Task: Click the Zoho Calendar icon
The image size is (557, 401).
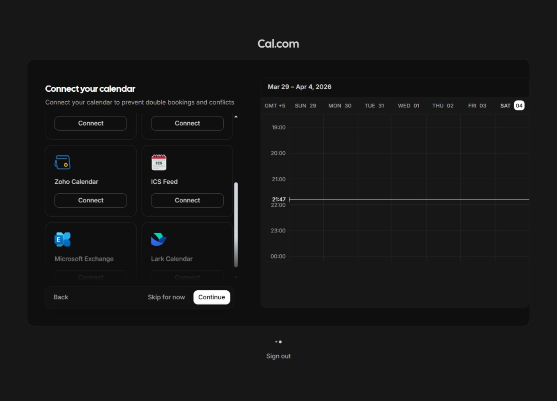Action: [x=63, y=162]
